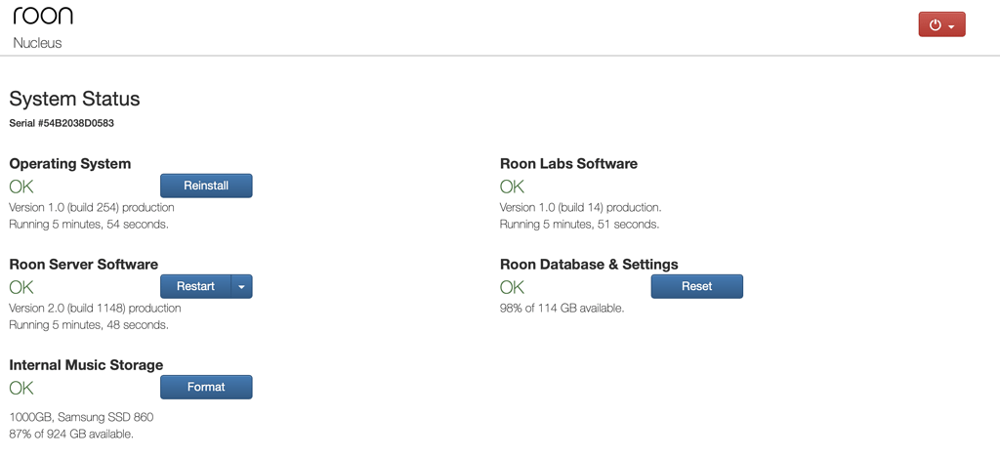
Task: Click the Nucleus label under the logo
Action: pos(37,43)
